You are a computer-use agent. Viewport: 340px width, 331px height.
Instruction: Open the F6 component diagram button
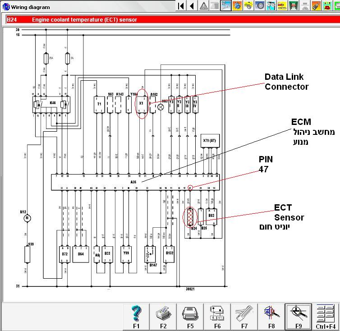point(217,316)
